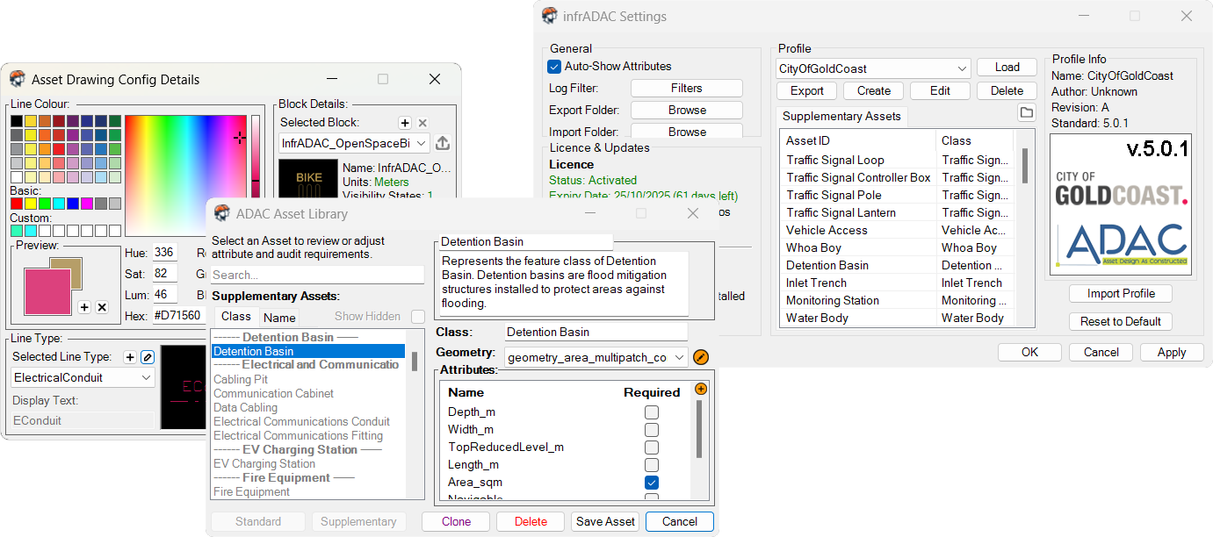Click the remove selected block X icon
Image resolution: width=1213 pixels, height=537 pixels.
click(x=422, y=123)
